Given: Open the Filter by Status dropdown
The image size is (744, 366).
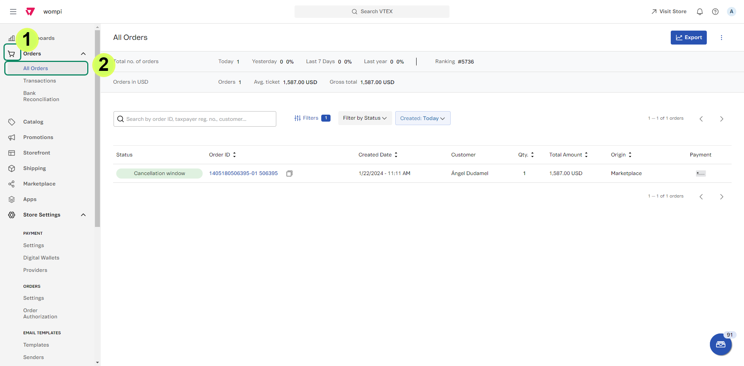Looking at the screenshot, I should point(365,118).
